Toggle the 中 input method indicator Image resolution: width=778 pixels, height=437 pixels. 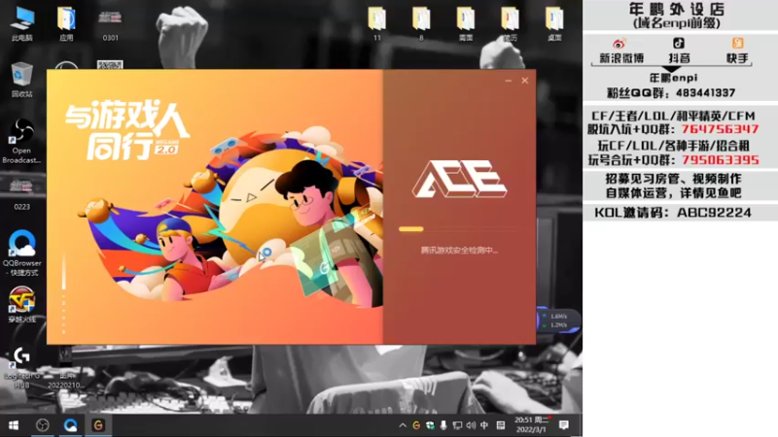tap(484, 425)
